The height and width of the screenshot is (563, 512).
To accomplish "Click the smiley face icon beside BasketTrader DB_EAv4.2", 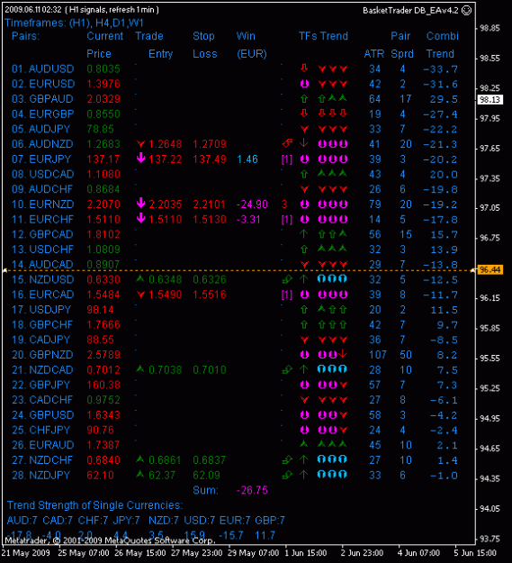I will click(x=466, y=11).
